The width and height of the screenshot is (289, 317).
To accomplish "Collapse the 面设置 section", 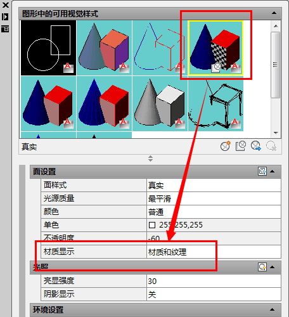I will [x=273, y=171].
